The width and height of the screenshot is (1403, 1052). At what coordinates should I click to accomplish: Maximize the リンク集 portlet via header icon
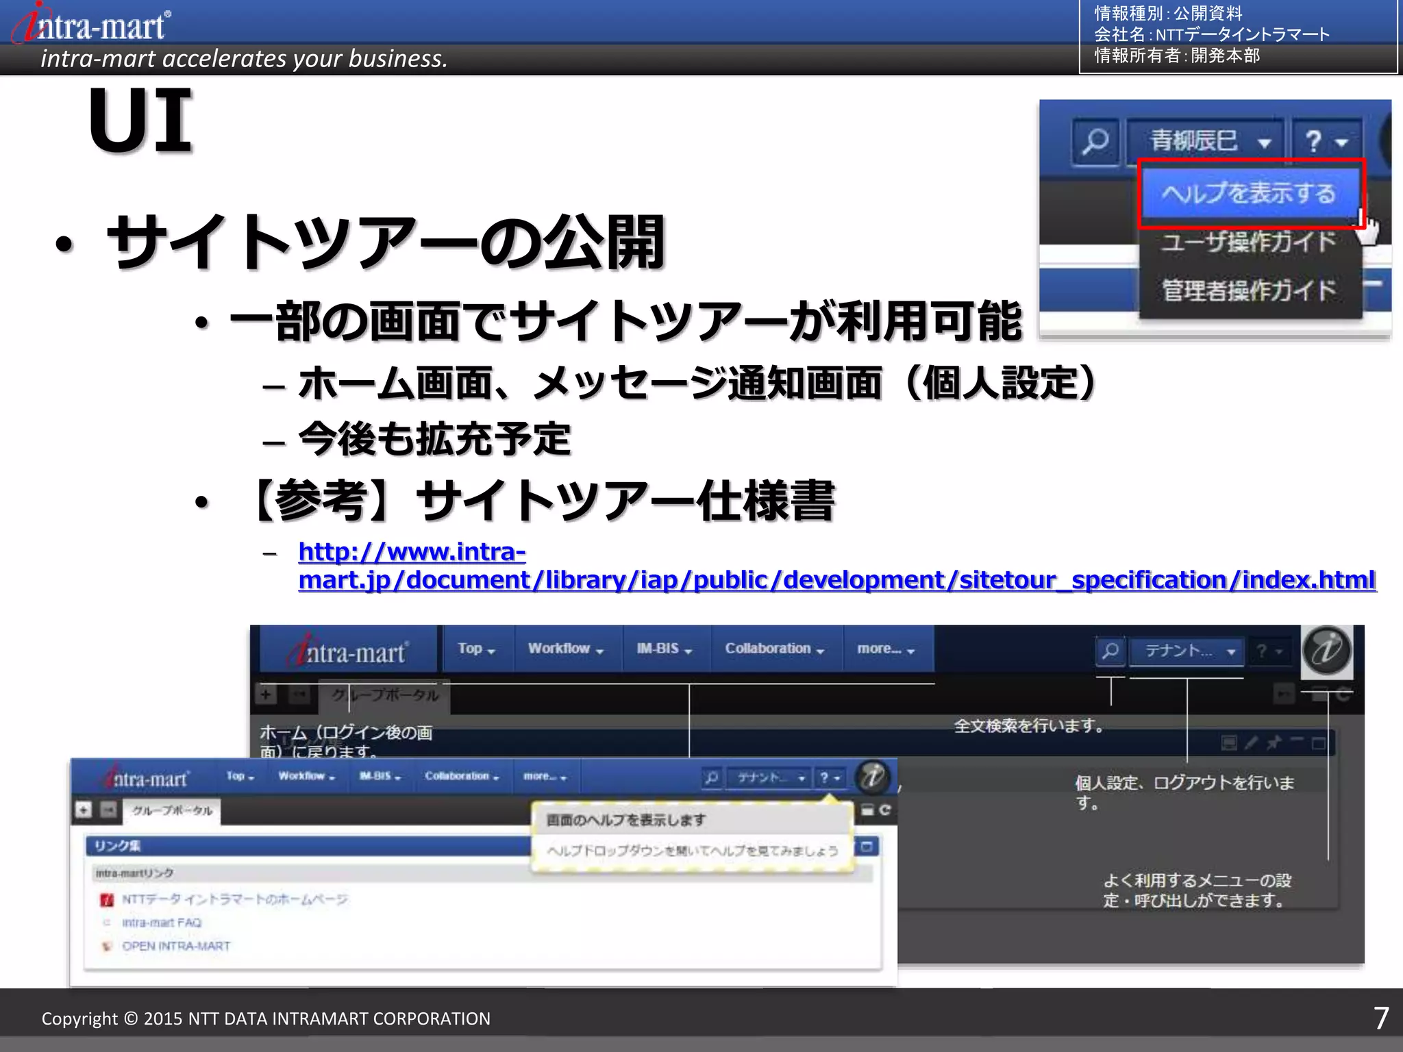867,847
